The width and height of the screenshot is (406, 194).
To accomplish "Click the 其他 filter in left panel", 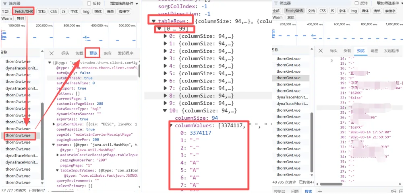I will tap(20, 18).
